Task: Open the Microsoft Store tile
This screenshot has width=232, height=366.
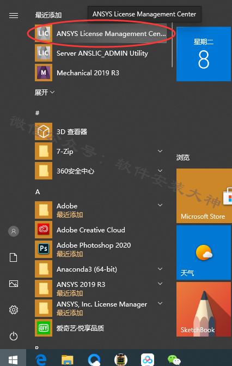Action: 204,196
